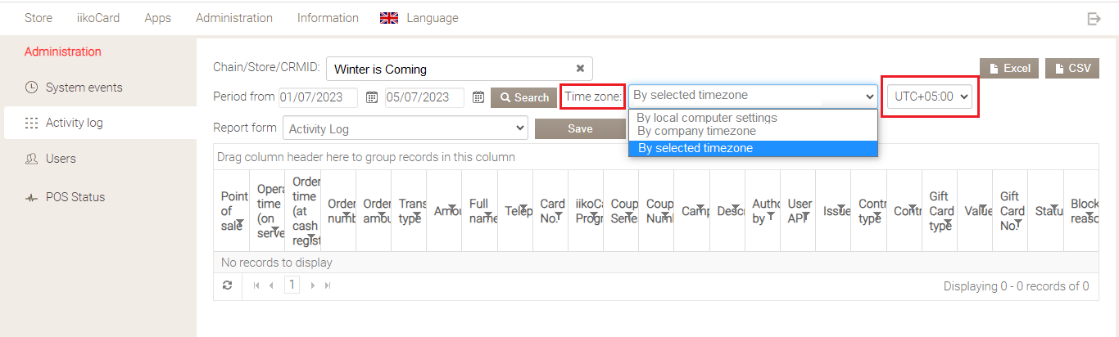Click the grid refresh icon
The image size is (1119, 337).
[228, 285]
